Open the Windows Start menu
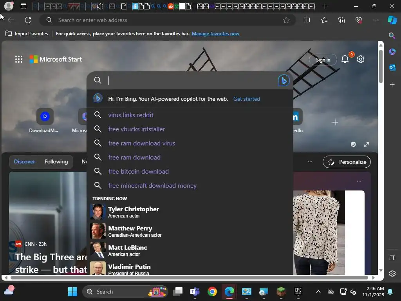 72,292
